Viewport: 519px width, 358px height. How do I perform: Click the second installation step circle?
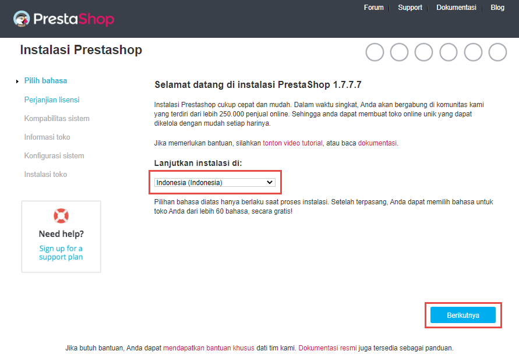tap(399, 52)
